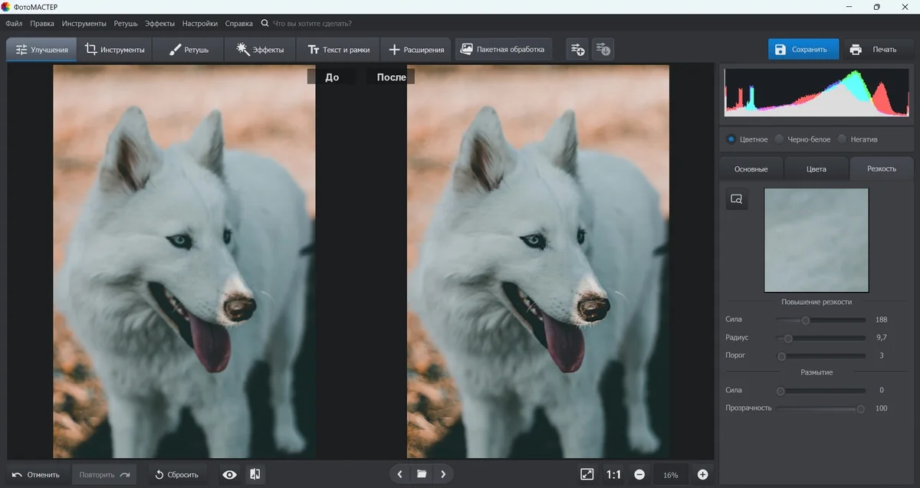
Task: Switch to the Цвета tab
Action: pyautogui.click(x=816, y=169)
